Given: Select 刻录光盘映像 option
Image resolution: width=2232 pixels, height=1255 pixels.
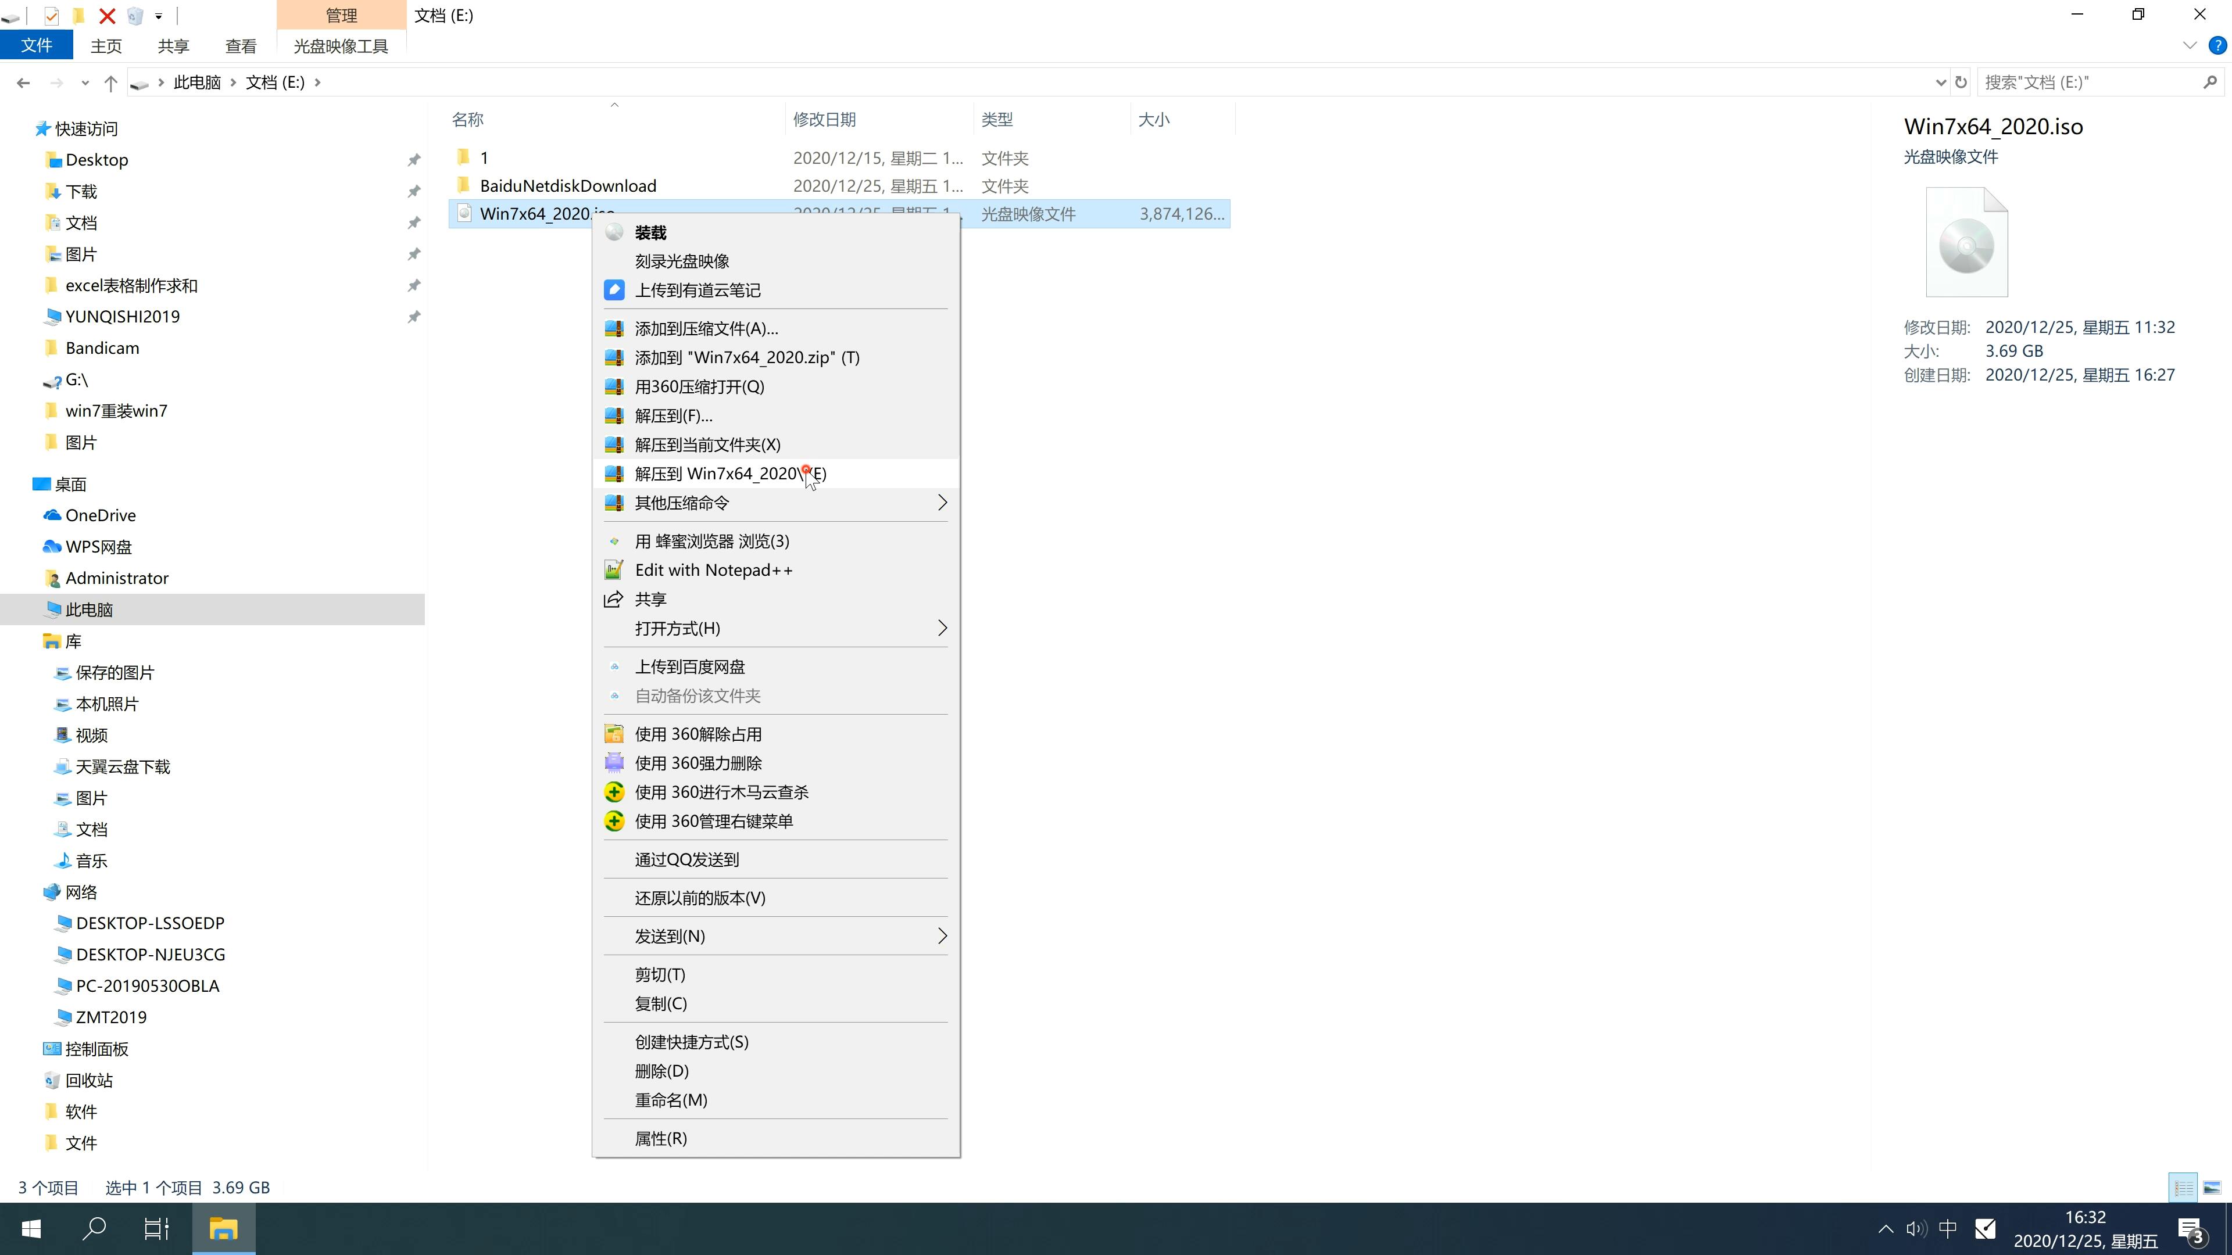Looking at the screenshot, I should (x=684, y=260).
